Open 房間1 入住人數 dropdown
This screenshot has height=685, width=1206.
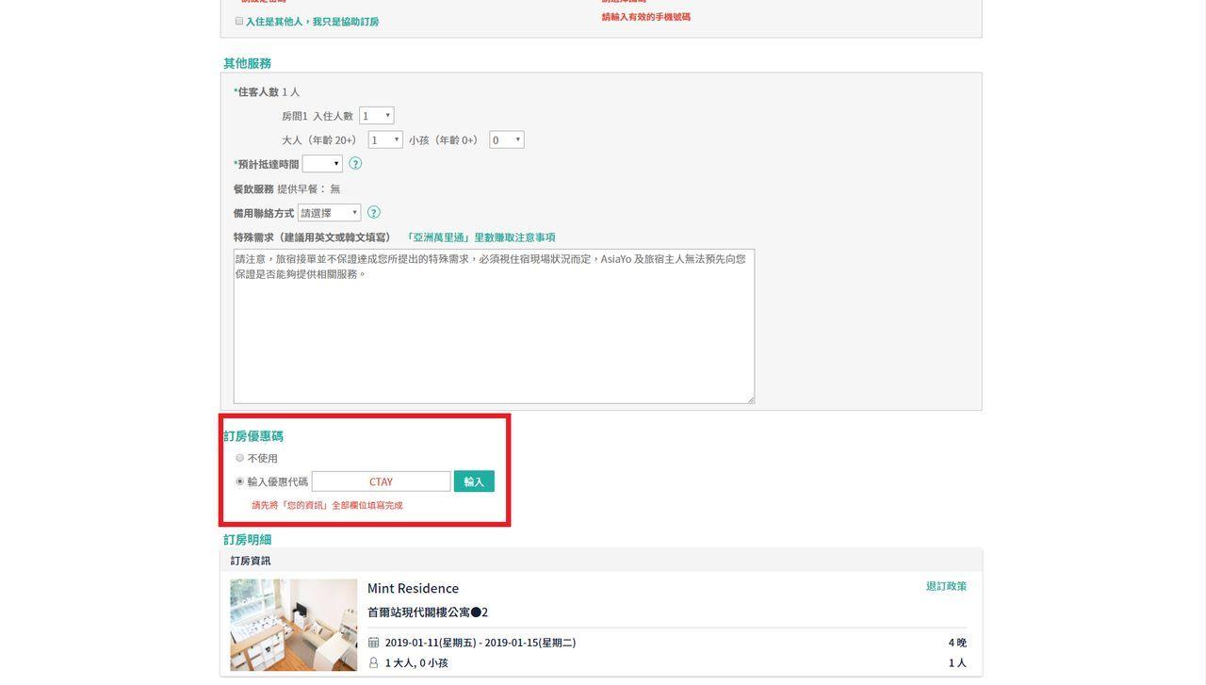coord(376,116)
